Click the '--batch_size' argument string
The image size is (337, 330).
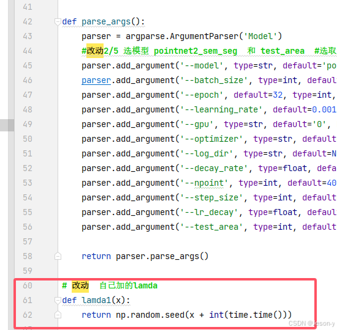[214, 81]
